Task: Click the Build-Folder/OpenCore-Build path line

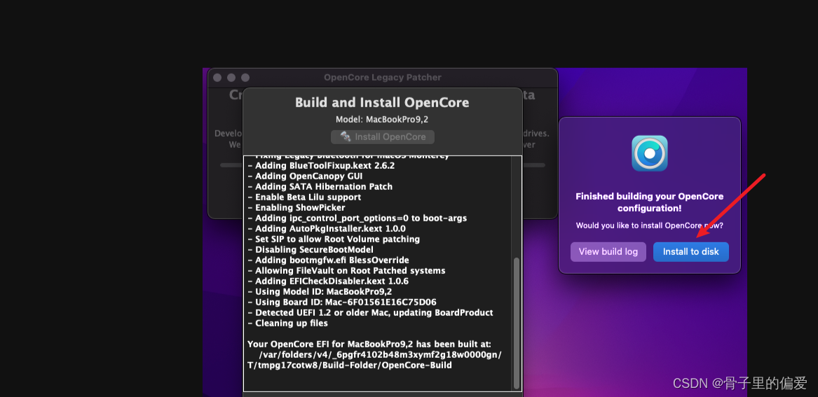Action: [350, 365]
